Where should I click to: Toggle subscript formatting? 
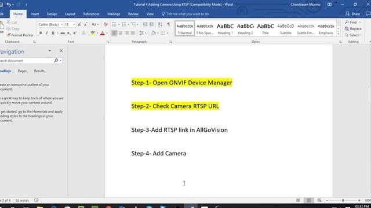[x=68, y=33]
